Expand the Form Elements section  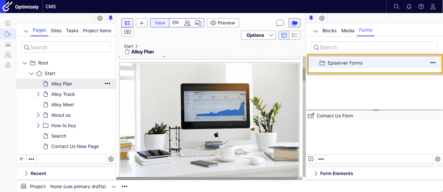coord(316,173)
